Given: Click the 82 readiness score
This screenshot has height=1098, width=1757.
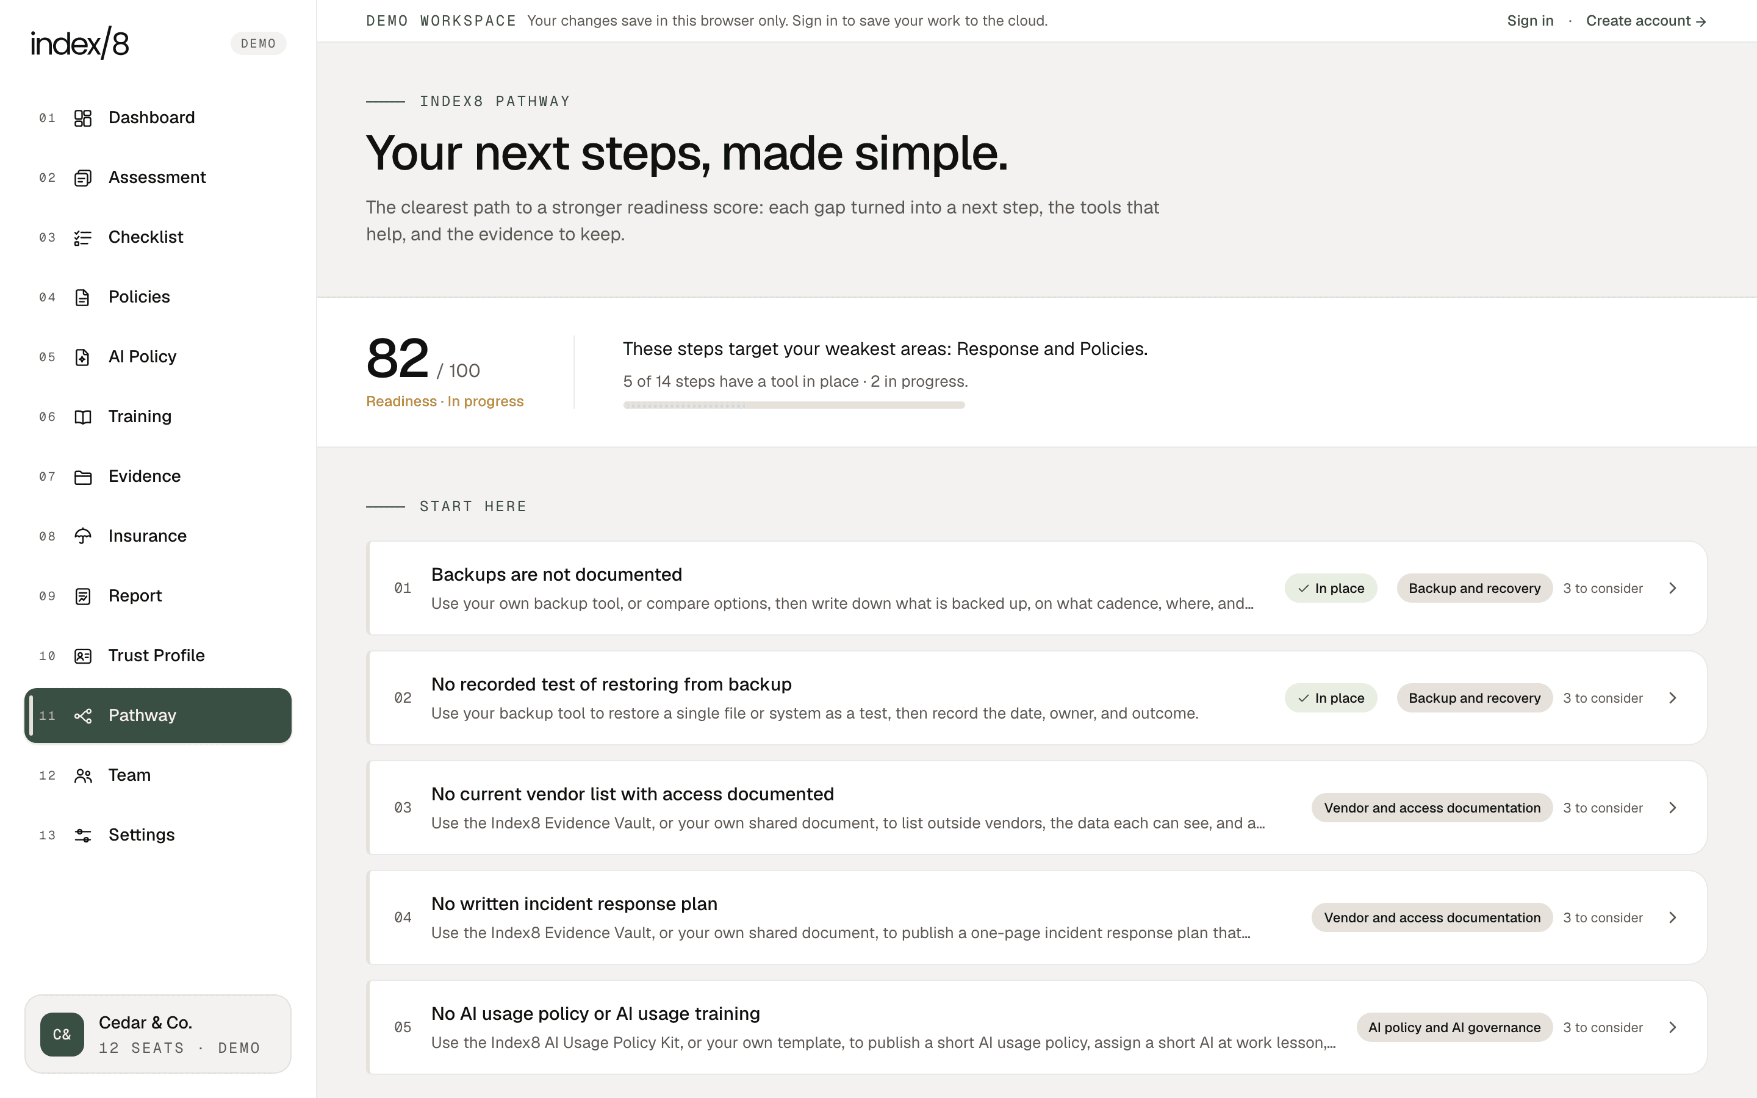Looking at the screenshot, I should [397, 359].
